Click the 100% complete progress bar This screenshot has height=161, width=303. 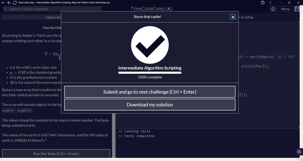pyautogui.click(x=150, y=73)
